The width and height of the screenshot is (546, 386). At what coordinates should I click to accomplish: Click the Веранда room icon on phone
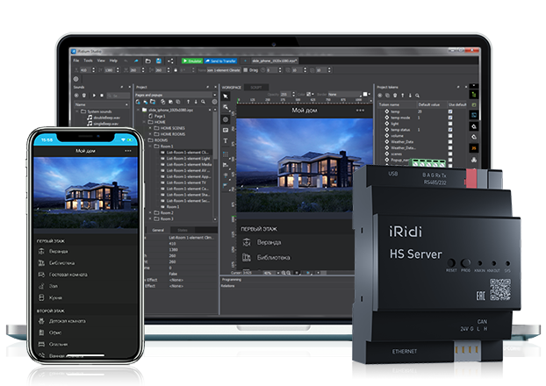pyautogui.click(x=40, y=251)
